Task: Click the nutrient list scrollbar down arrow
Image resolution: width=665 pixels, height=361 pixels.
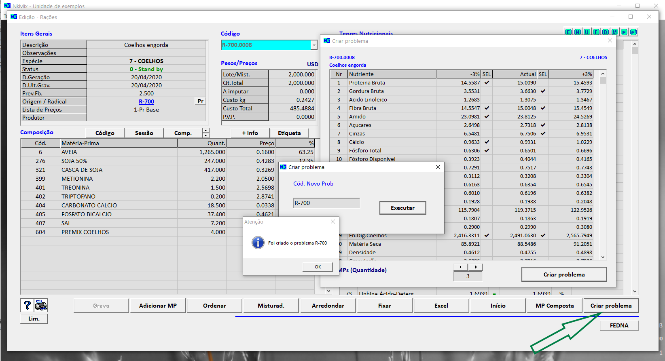Action: (x=603, y=257)
